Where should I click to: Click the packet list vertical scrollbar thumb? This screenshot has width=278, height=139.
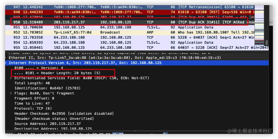[x=266, y=43]
